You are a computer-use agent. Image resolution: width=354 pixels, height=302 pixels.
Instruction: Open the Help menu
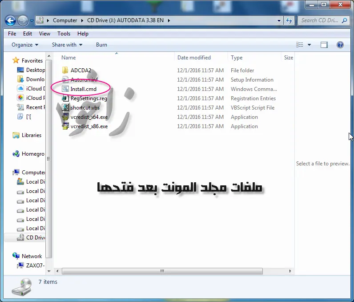click(83, 34)
